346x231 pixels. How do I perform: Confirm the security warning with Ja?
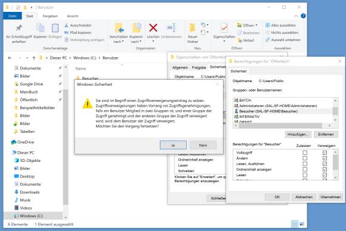point(173,145)
